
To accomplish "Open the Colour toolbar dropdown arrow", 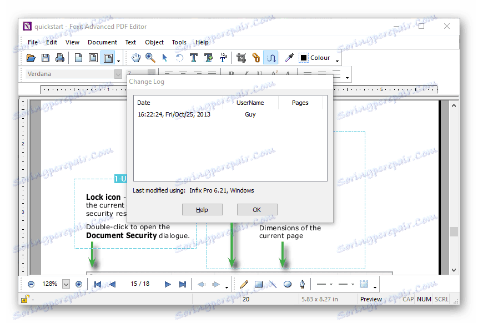I will 337,62.
